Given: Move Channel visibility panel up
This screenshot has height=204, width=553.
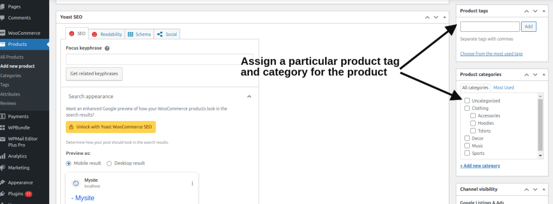Looking at the screenshot, I should (x=527, y=189).
